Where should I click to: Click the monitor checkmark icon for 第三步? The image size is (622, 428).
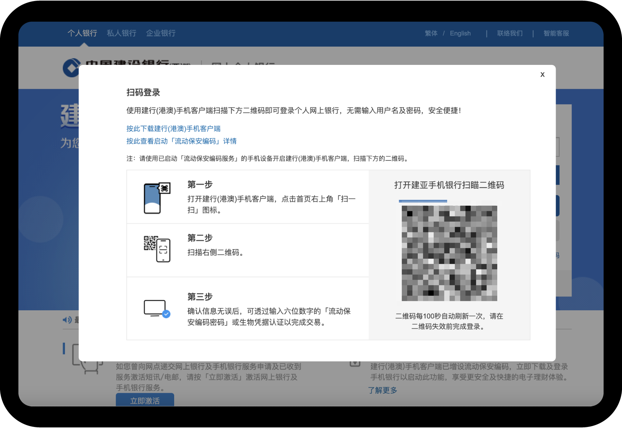157,309
